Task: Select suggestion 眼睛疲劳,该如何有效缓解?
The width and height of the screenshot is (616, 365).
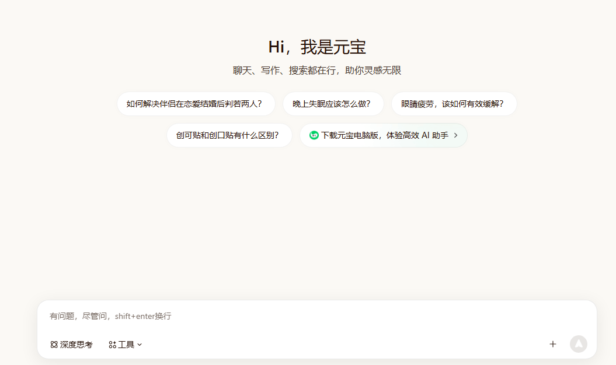Action: (454, 104)
